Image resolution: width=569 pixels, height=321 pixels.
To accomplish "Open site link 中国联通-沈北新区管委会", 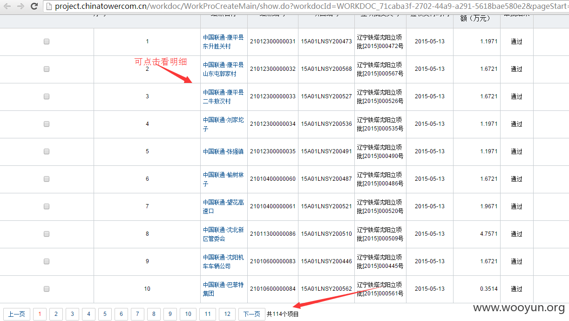I will pyautogui.click(x=223, y=234).
